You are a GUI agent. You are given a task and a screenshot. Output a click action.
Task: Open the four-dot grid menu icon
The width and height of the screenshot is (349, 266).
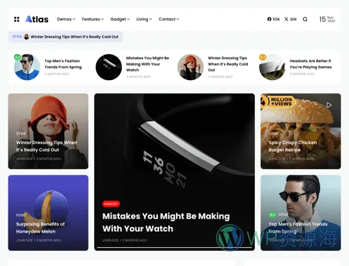pos(17,19)
